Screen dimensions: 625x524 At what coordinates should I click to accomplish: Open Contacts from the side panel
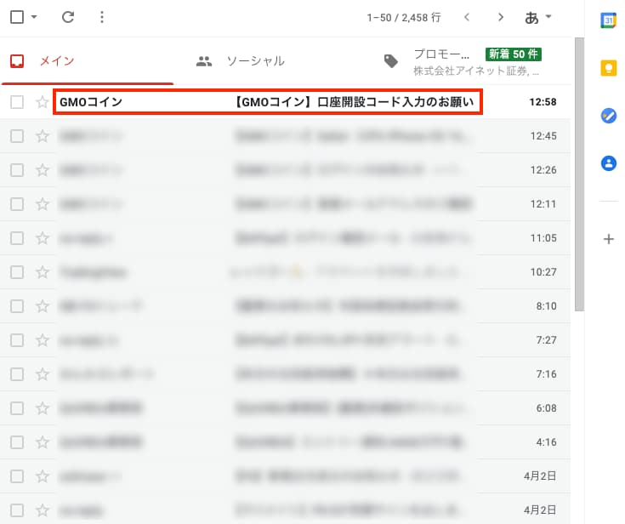(x=608, y=163)
